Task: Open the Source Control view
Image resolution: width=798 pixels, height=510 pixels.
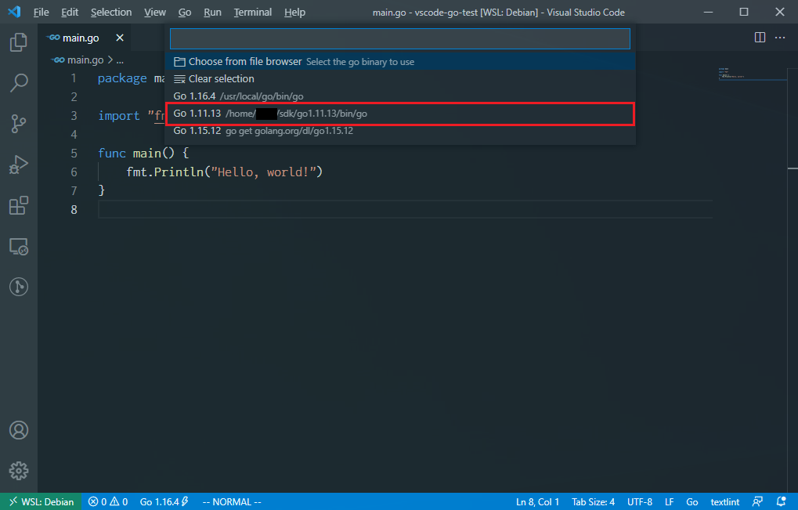Action: [18, 124]
